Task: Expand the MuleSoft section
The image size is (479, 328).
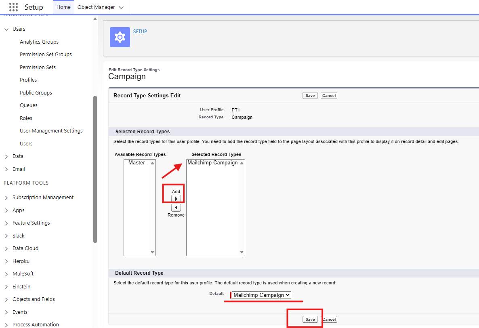Action: pos(6,274)
